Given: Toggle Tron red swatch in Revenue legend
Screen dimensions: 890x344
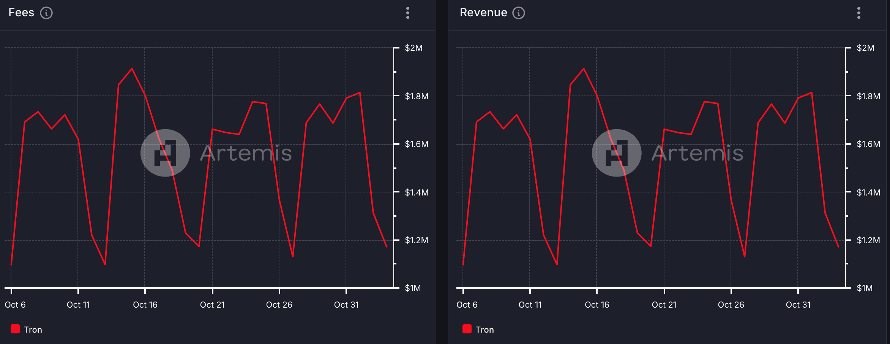Looking at the screenshot, I should point(467,329).
